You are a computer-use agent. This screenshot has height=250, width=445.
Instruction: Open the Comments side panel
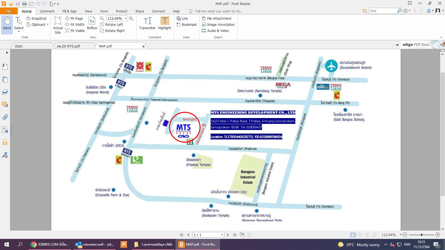5,104
